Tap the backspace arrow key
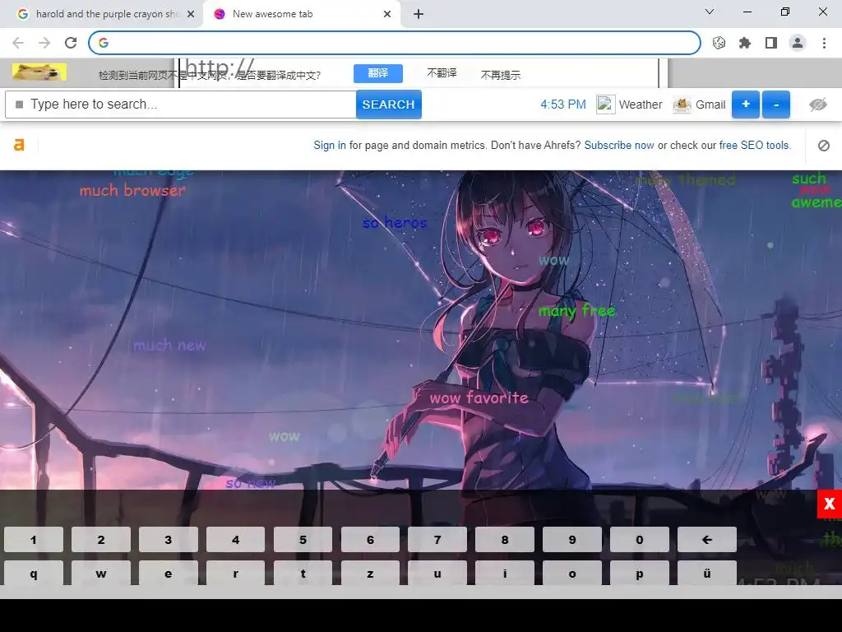The height and width of the screenshot is (632, 842). pos(706,540)
